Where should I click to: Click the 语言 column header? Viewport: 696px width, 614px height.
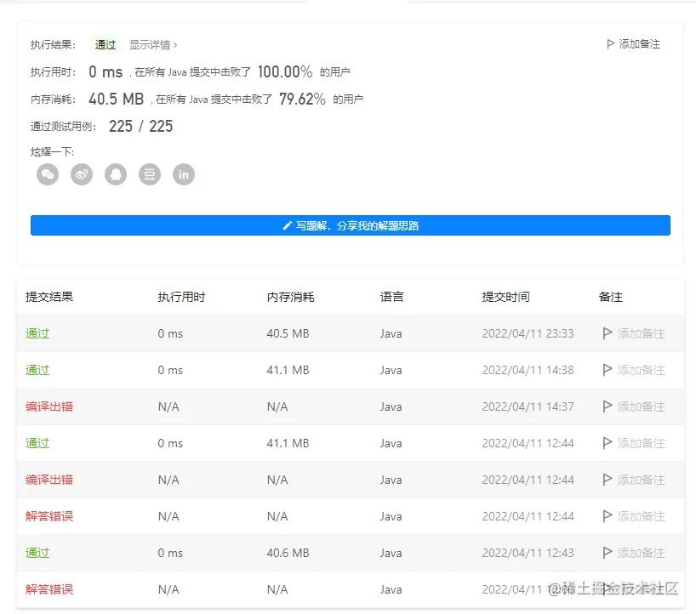pyautogui.click(x=392, y=297)
